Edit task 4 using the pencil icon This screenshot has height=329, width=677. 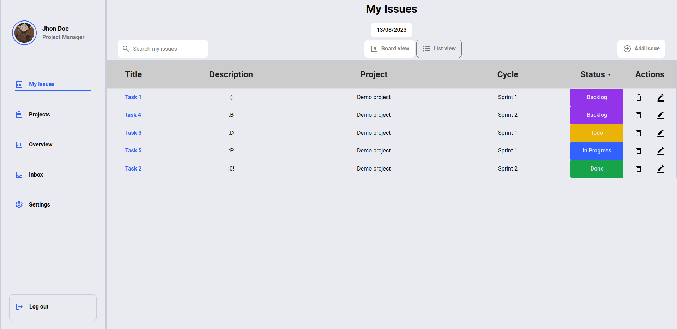click(x=661, y=115)
